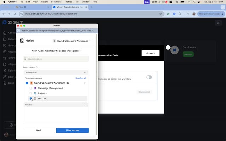Click Deselect all link
The width and height of the screenshot is (226, 141).
click(81, 78)
